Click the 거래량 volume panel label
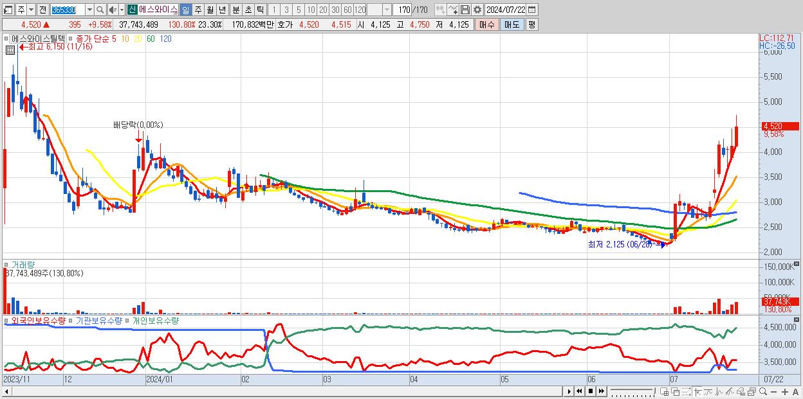Screen dimensions: 803x399 tap(23, 264)
